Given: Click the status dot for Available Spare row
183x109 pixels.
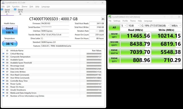Looking at the screenshot, I should coord(3,60).
